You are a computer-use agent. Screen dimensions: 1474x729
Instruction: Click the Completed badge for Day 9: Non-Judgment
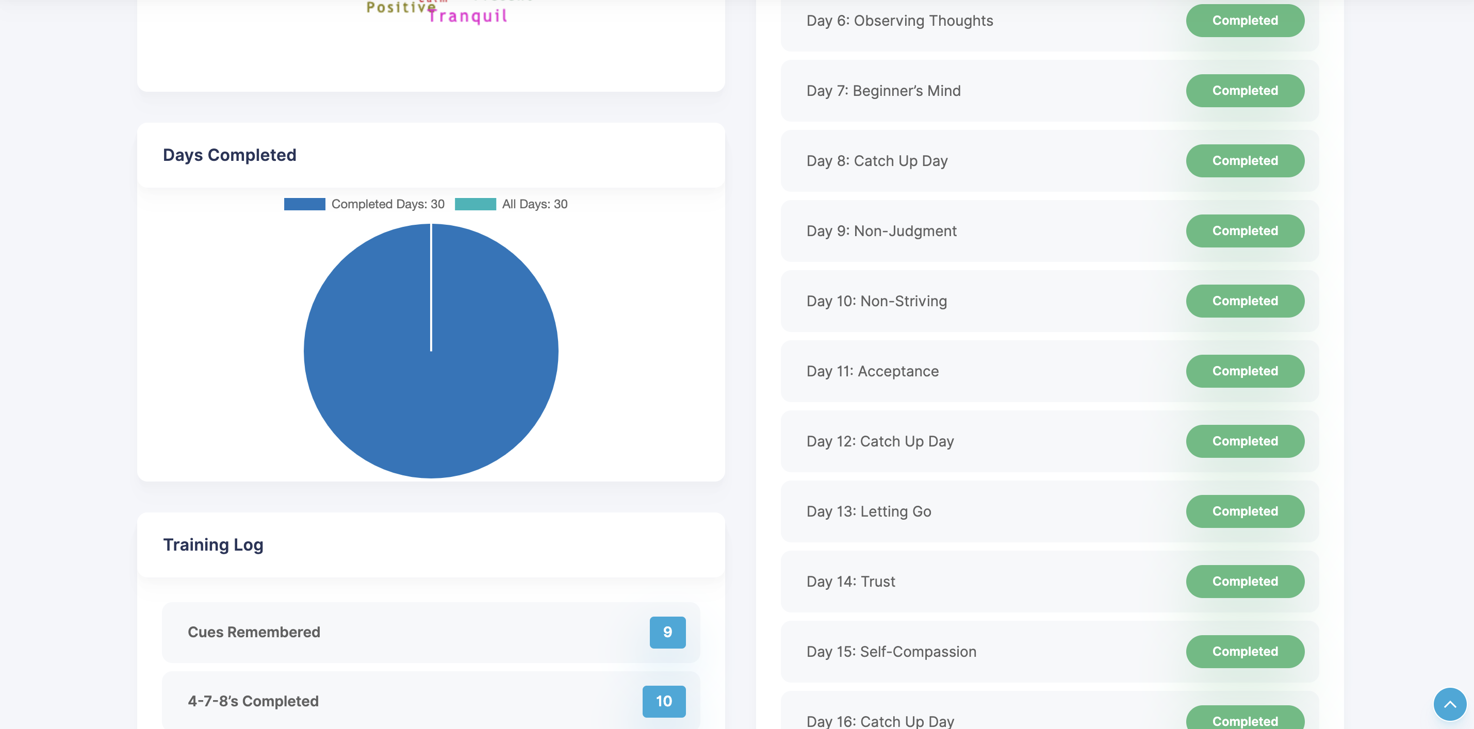[1245, 230]
